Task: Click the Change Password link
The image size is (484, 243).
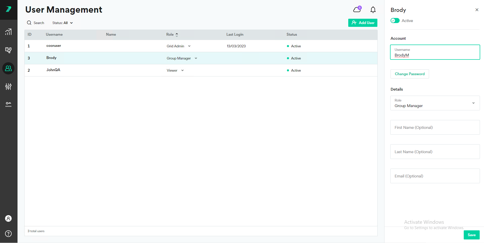Action: pyautogui.click(x=410, y=74)
